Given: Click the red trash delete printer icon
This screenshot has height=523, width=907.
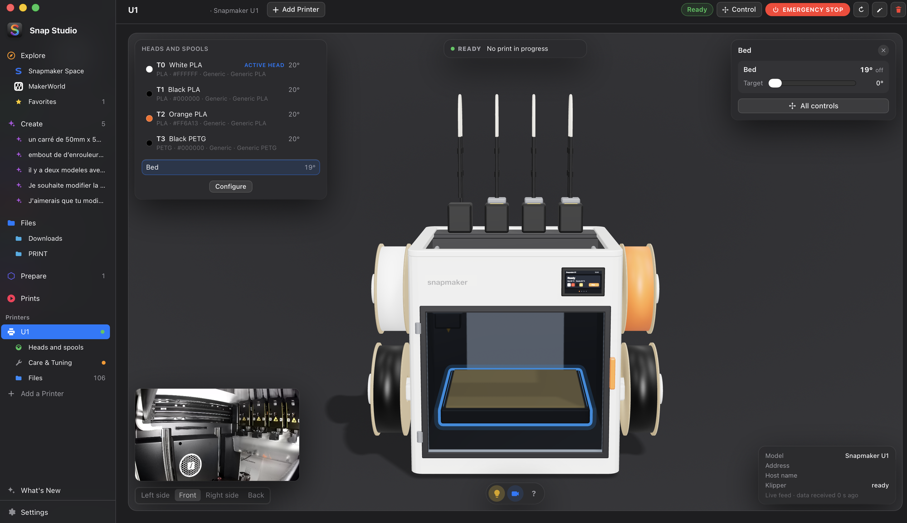Looking at the screenshot, I should pos(898,10).
